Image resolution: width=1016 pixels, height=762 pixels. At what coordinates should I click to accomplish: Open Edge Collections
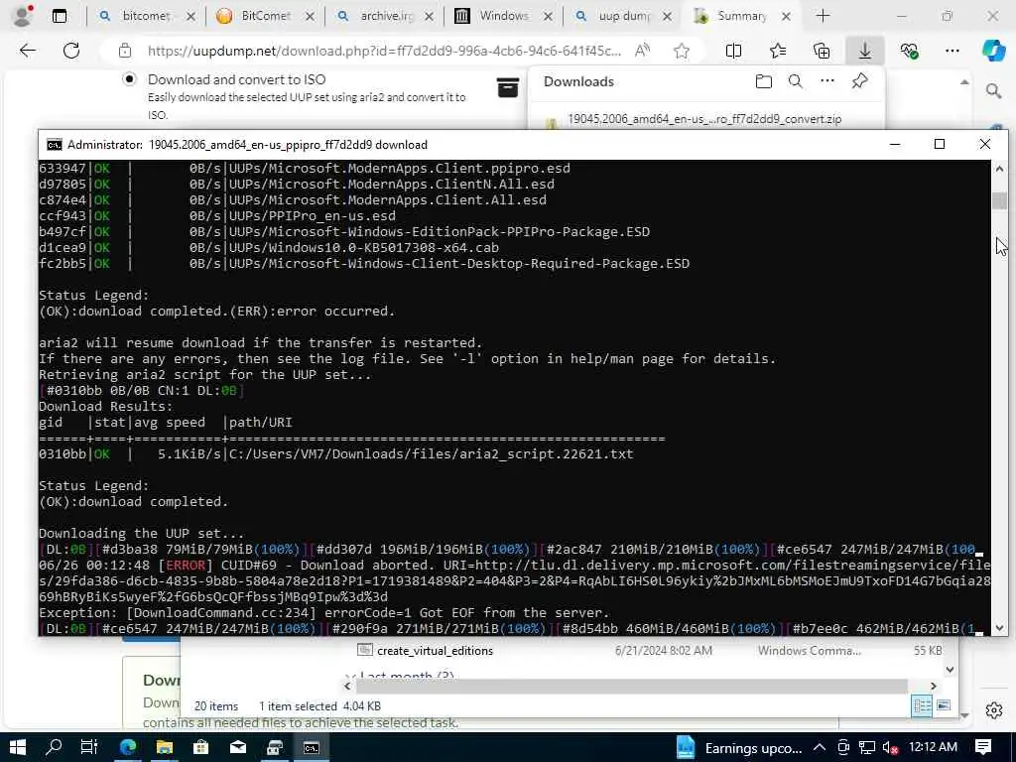(x=822, y=51)
